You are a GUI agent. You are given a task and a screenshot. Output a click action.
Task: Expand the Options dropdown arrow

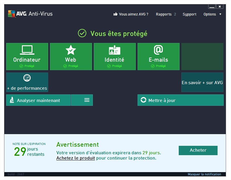(220, 14)
